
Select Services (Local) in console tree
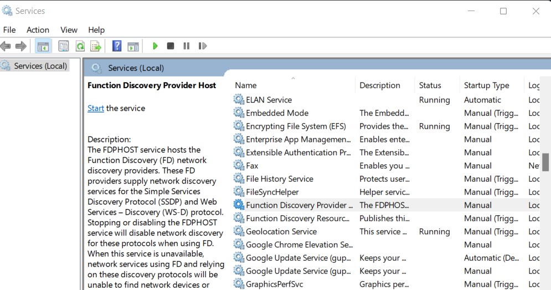coord(40,66)
